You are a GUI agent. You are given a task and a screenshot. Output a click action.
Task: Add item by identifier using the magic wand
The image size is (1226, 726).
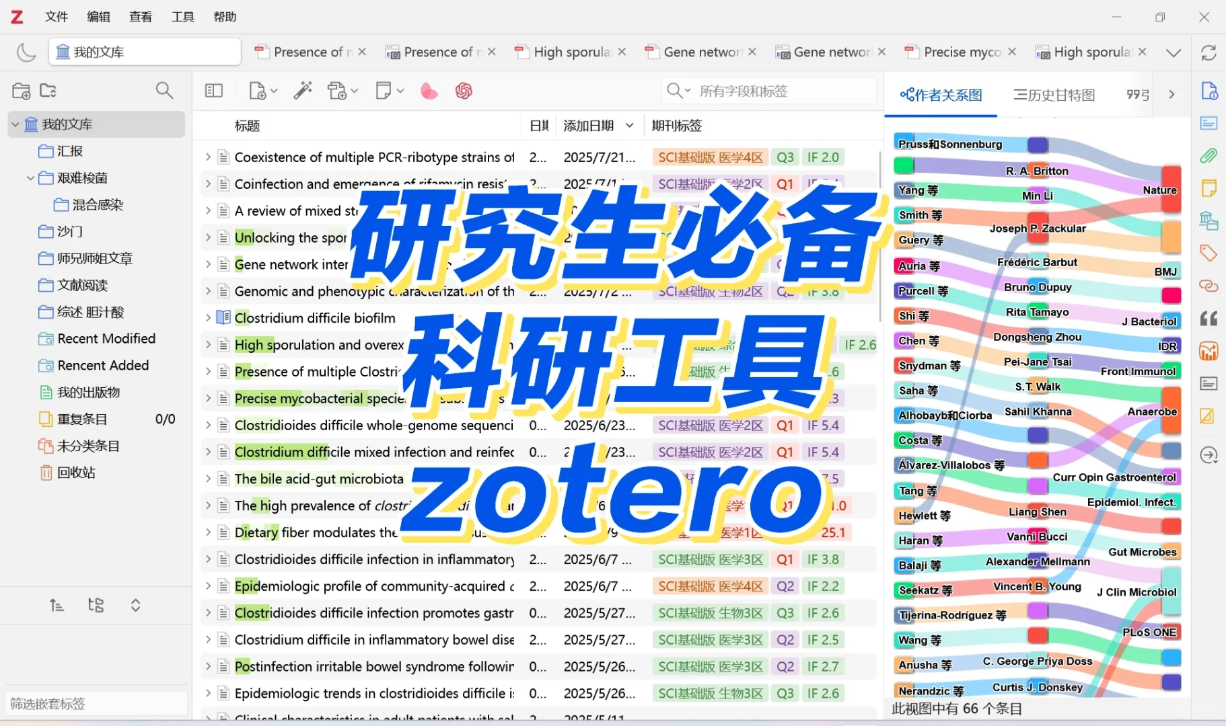click(x=303, y=90)
